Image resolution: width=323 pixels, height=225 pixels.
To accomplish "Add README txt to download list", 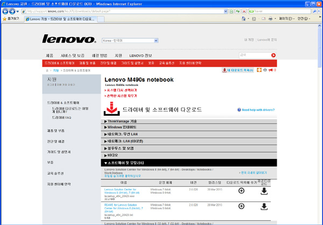I will 241,206.
